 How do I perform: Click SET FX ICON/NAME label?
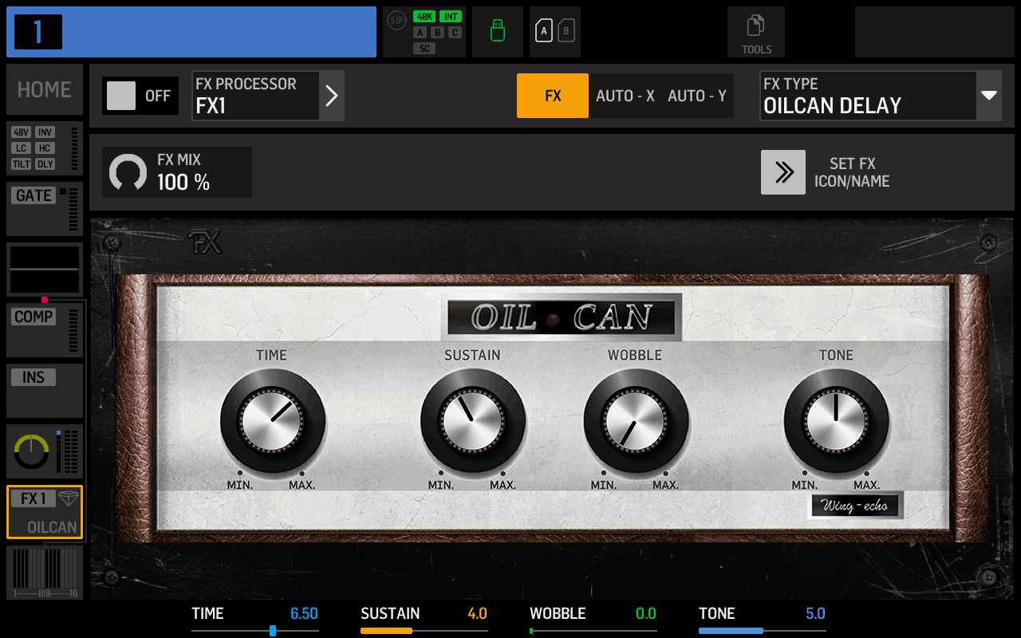pos(852,172)
